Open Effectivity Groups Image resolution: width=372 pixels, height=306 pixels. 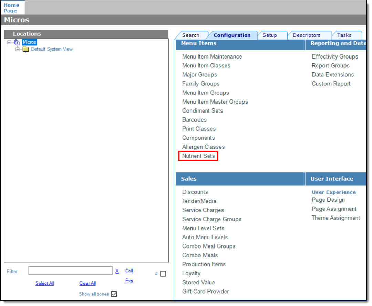(335, 57)
